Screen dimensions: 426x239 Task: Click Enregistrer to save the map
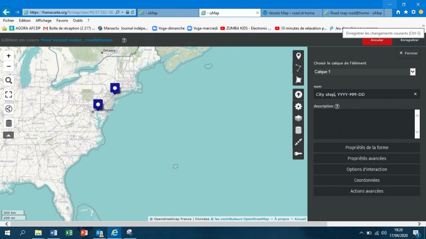pos(409,40)
